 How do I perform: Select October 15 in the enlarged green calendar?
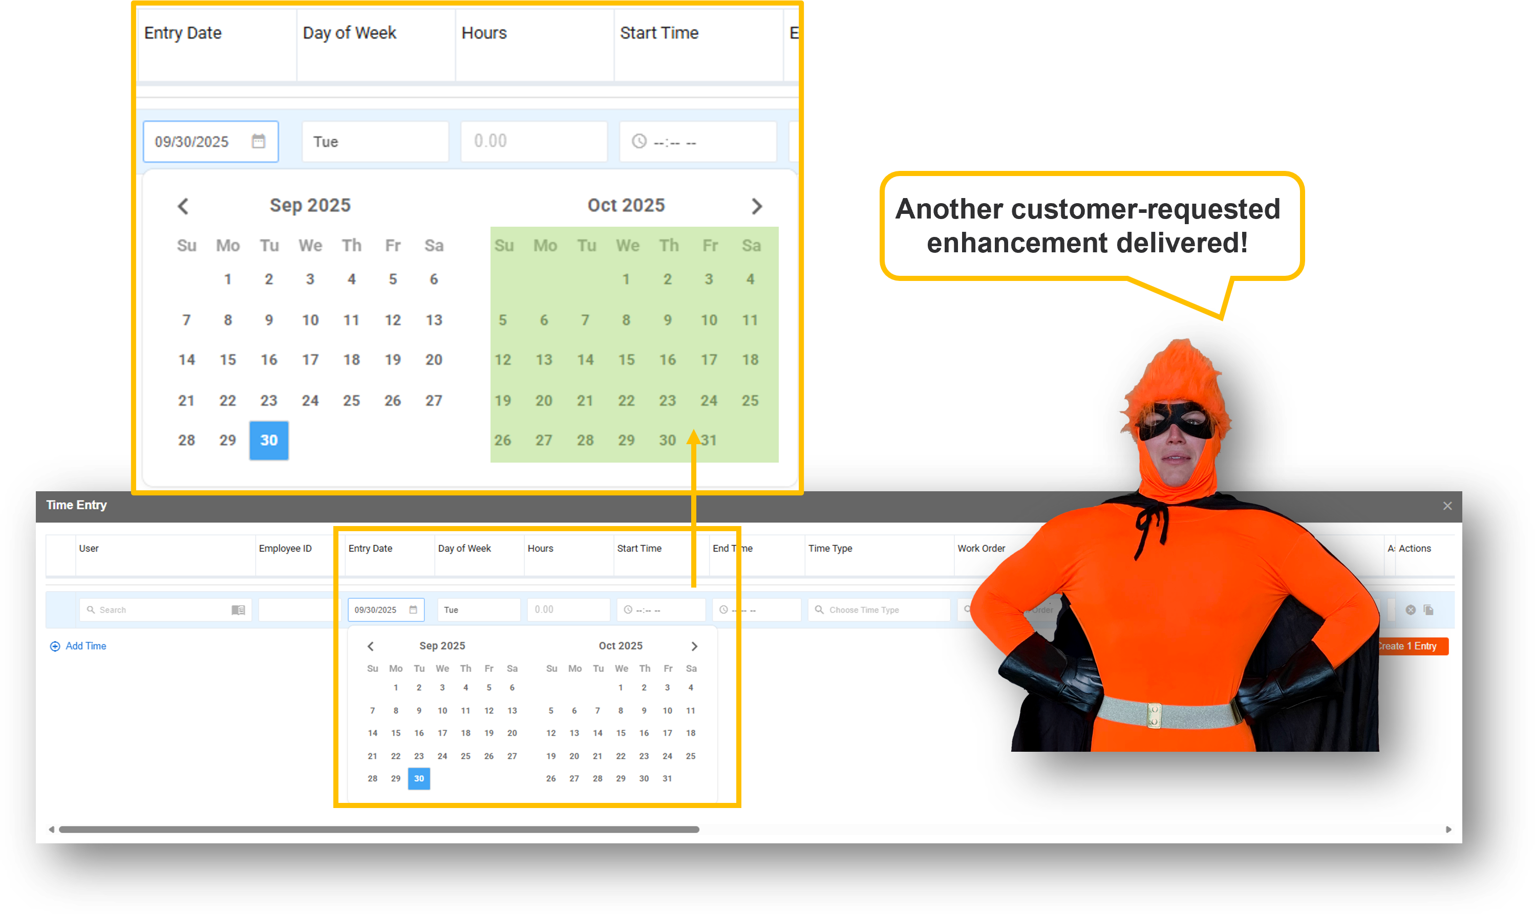tap(626, 360)
